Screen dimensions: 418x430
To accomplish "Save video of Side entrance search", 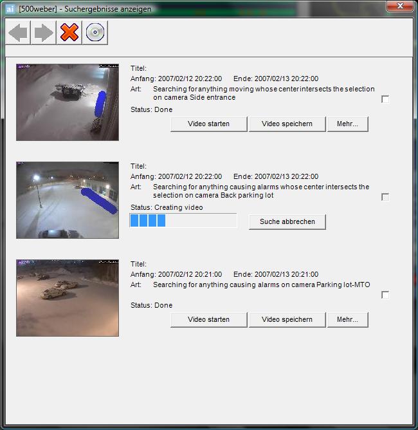I will tap(287, 124).
